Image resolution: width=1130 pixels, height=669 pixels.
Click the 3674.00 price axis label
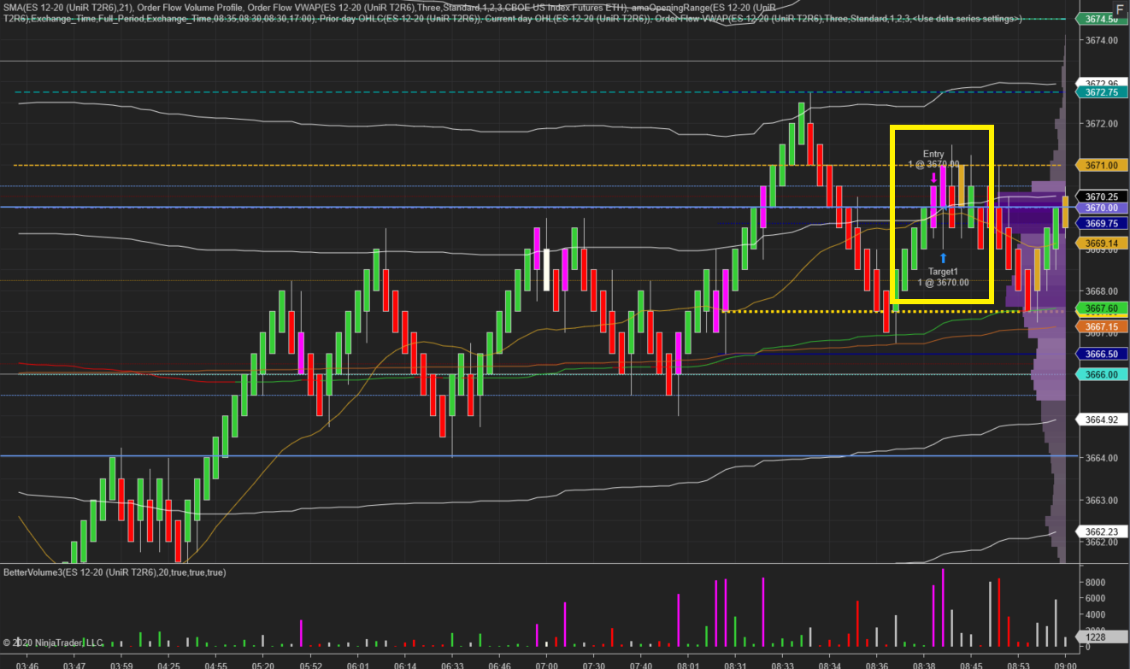pyautogui.click(x=1101, y=40)
